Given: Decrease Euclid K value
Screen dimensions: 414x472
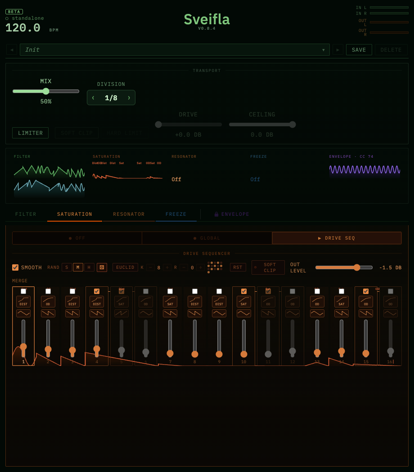Looking at the screenshot, I should point(151,267).
